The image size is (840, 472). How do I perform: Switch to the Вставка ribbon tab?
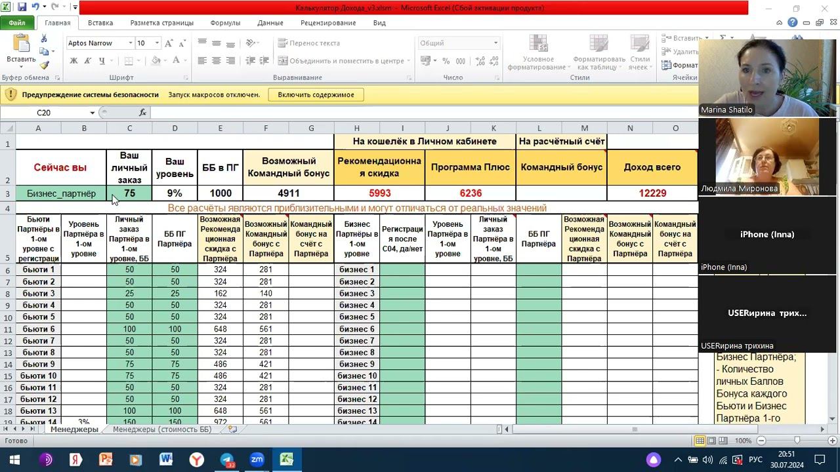point(100,23)
